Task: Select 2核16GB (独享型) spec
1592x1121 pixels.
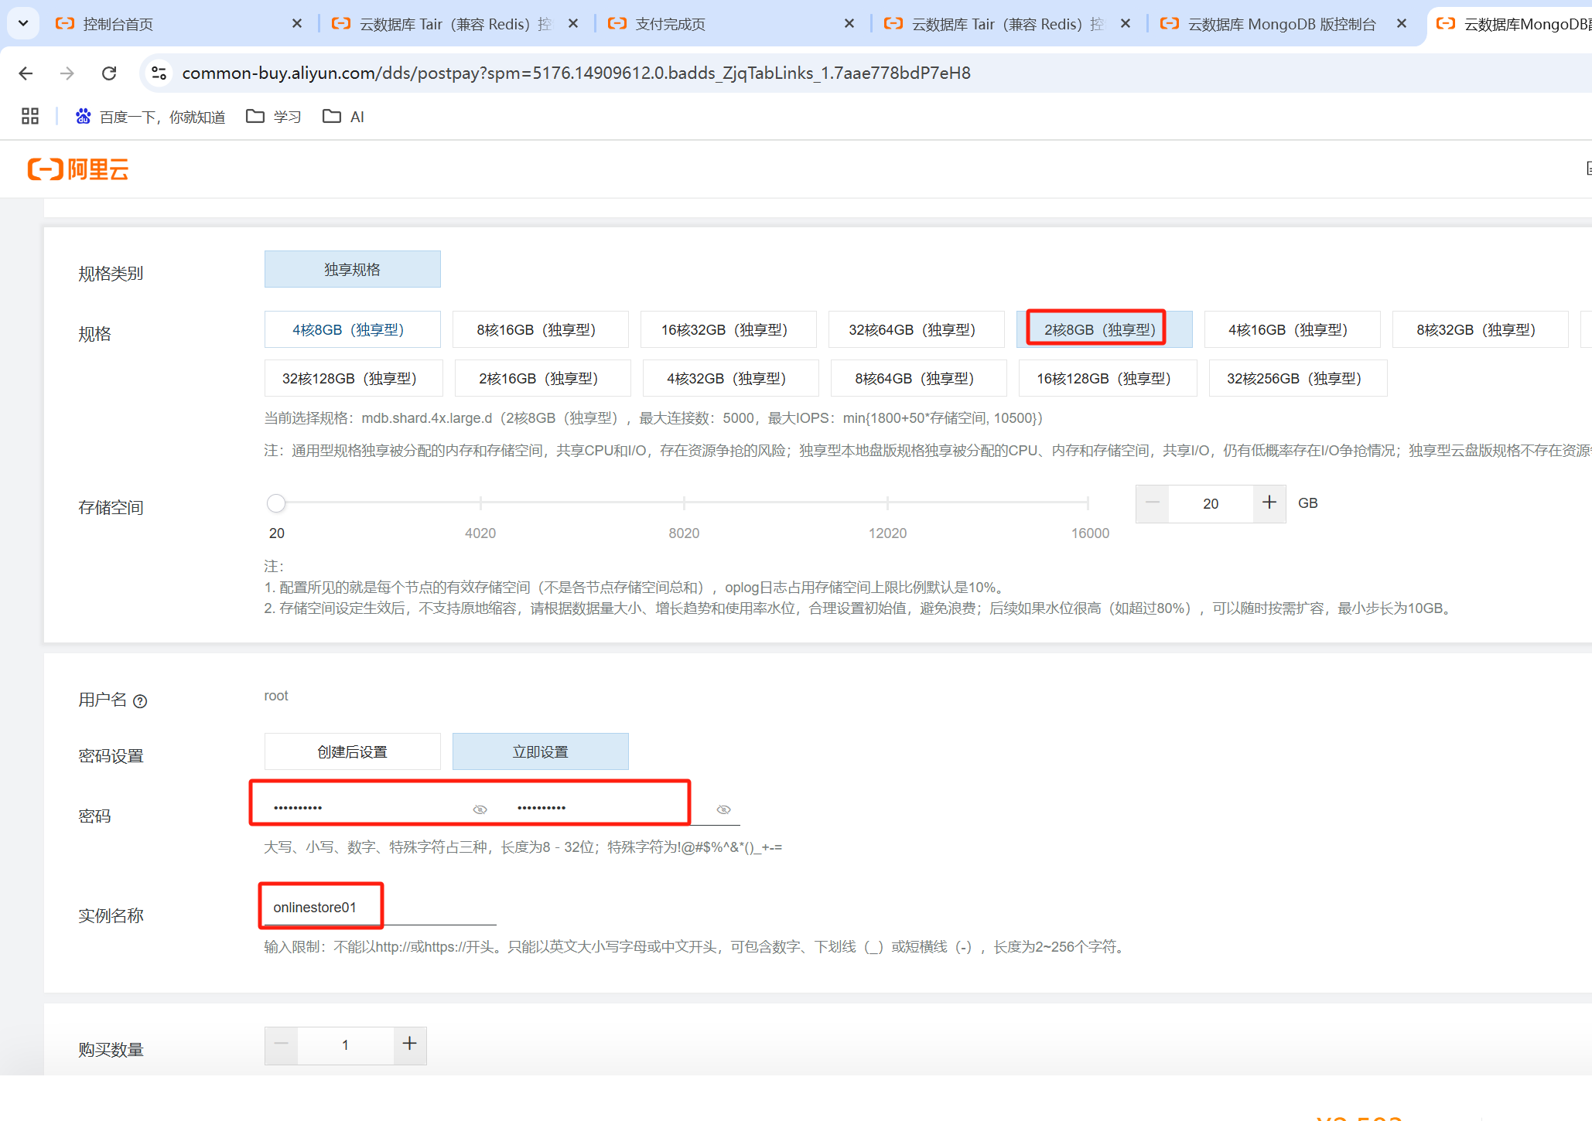Action: [x=542, y=378]
